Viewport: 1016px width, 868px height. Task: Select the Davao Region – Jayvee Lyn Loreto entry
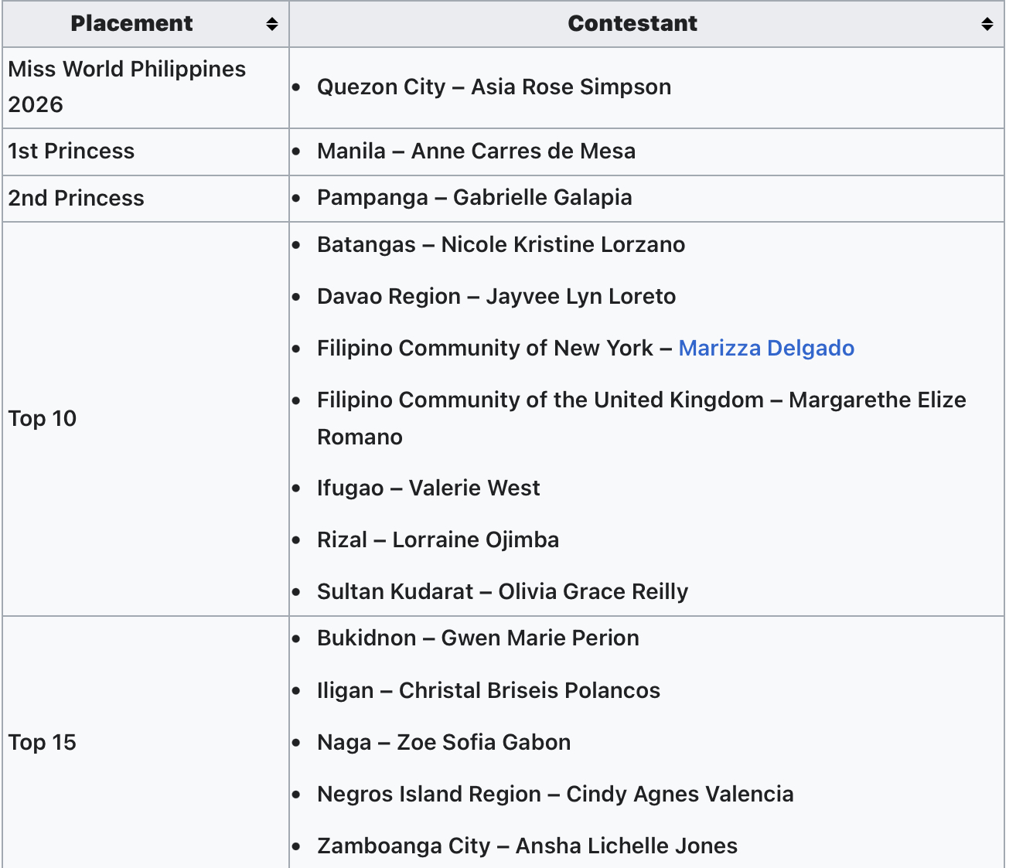496,296
